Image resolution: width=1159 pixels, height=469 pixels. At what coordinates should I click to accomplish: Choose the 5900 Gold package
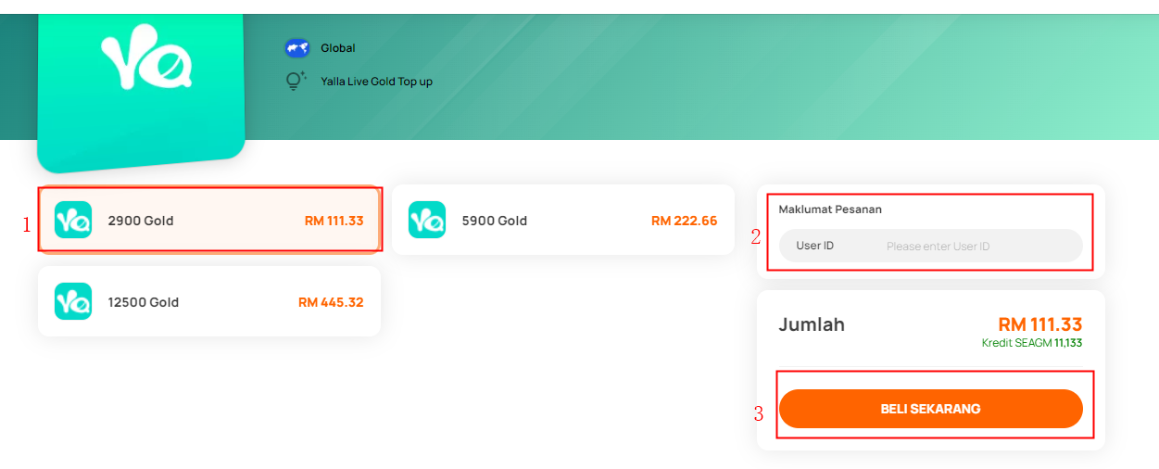563,220
